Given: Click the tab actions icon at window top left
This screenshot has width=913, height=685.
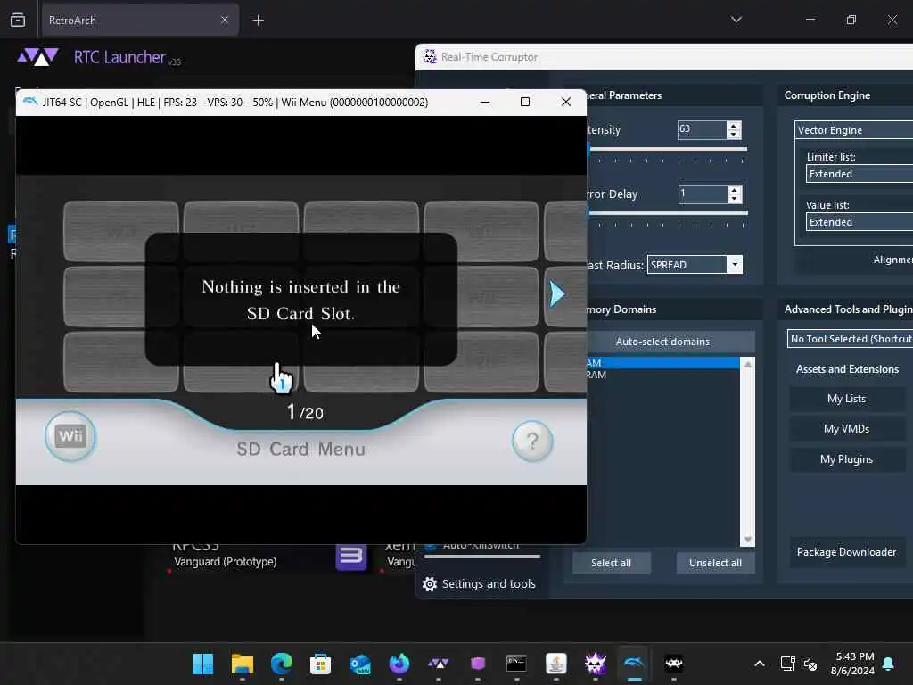Looking at the screenshot, I should tap(18, 20).
